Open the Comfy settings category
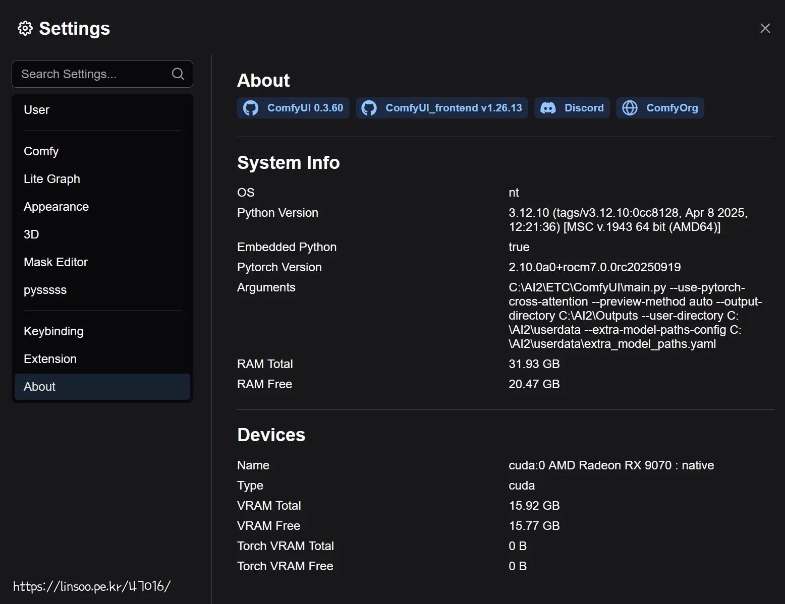 pyautogui.click(x=102, y=151)
